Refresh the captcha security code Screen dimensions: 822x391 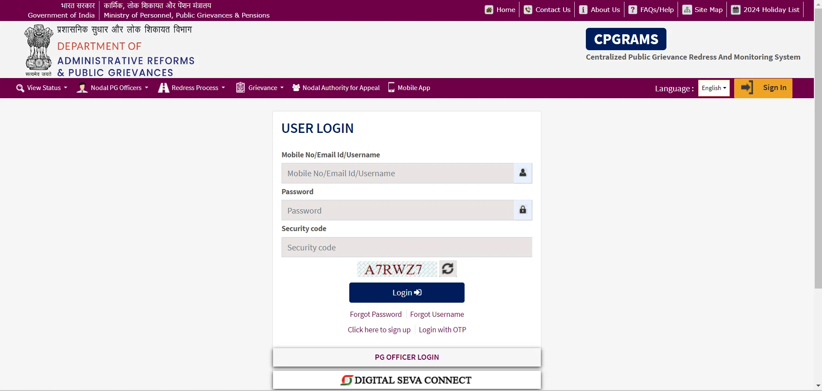[448, 269]
